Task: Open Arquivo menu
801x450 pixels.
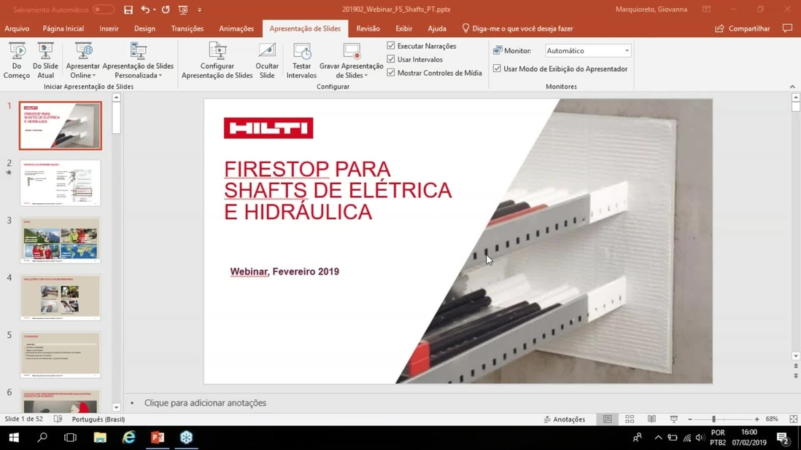Action: 17,28
